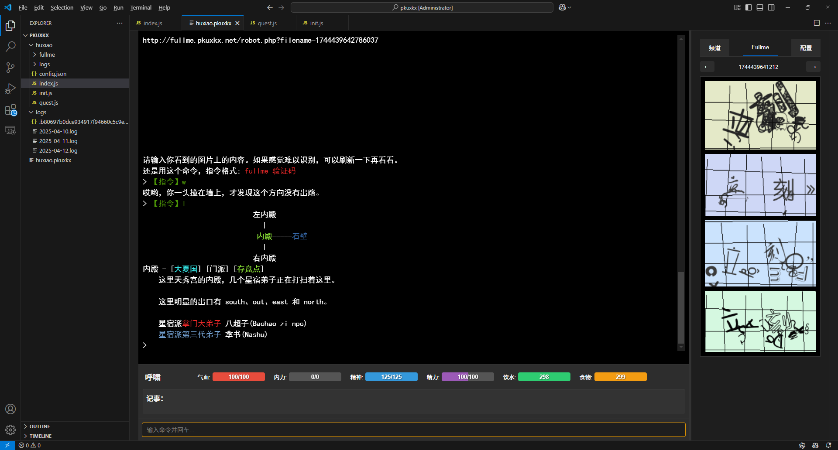Open the Run and Debug view
This screenshot has width=838, height=450.
tap(10, 88)
